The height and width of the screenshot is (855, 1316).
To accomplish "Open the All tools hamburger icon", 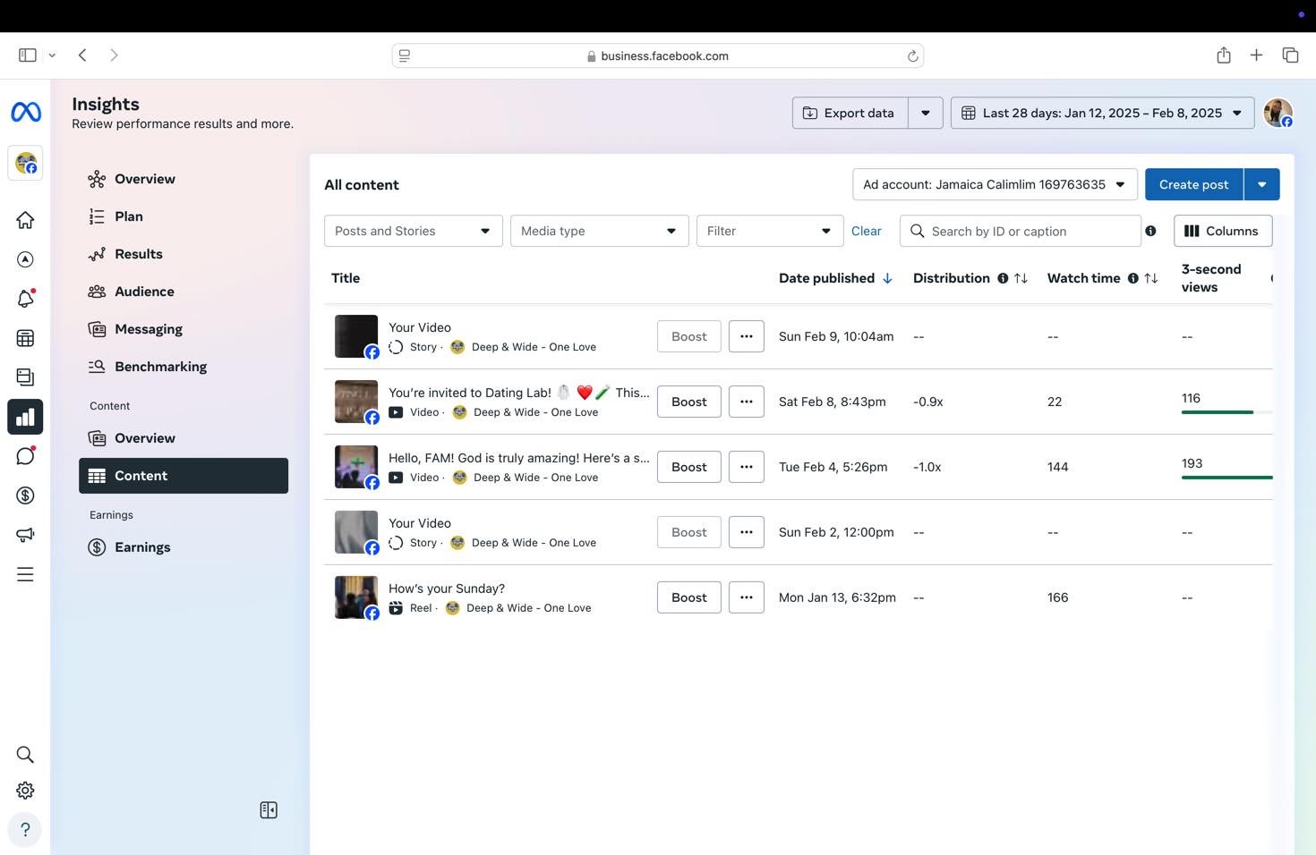I will [x=25, y=574].
